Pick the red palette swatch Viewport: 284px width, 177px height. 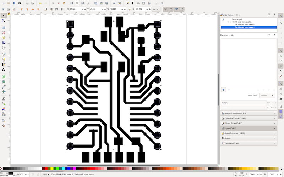tap(46, 169)
